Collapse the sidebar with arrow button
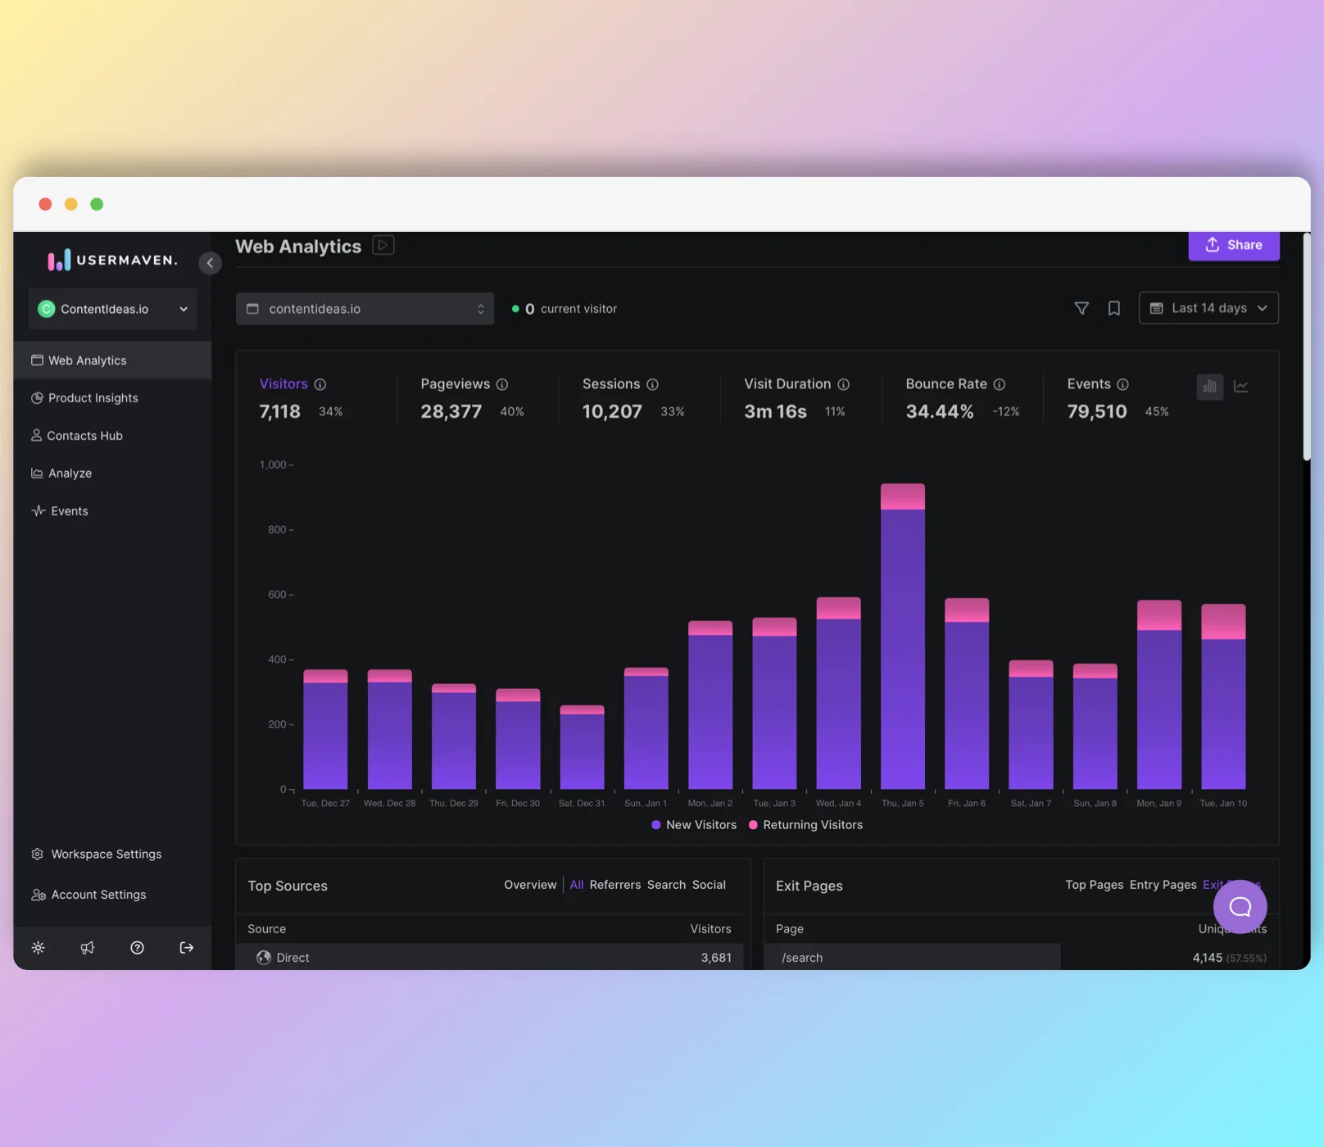 (210, 263)
